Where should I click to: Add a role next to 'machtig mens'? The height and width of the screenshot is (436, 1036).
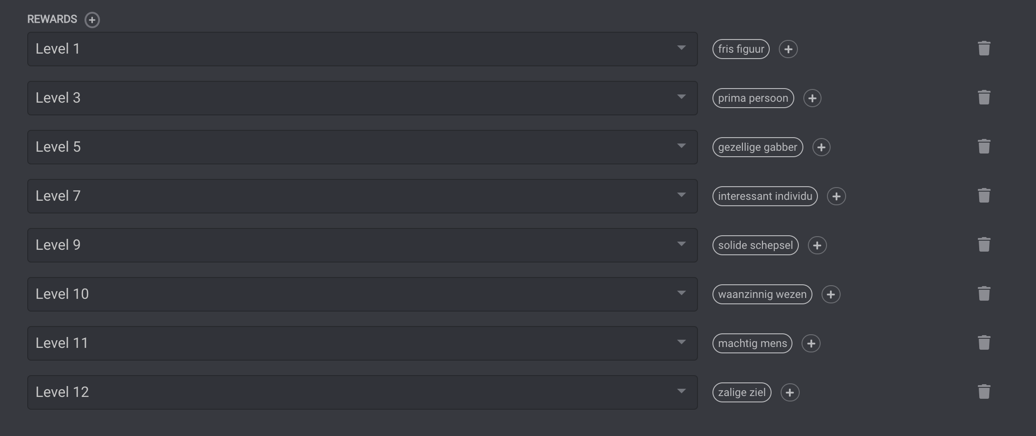pos(811,343)
